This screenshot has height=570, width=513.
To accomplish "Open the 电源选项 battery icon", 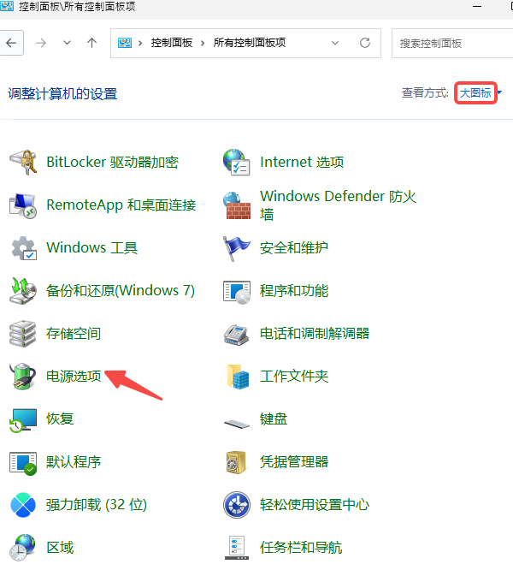I will [23, 376].
